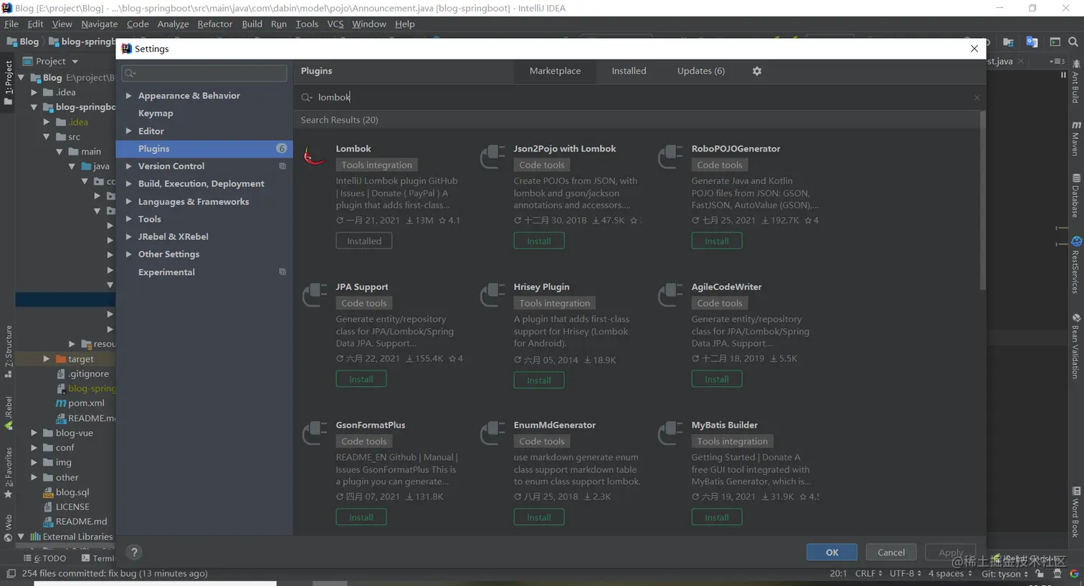Click the Json2Pojo with Lombok plugin icon
Image resolution: width=1084 pixels, height=586 pixels.
coord(492,155)
